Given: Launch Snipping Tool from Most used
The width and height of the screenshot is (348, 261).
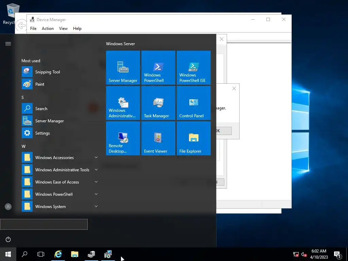Looking at the screenshot, I should (x=60, y=72).
